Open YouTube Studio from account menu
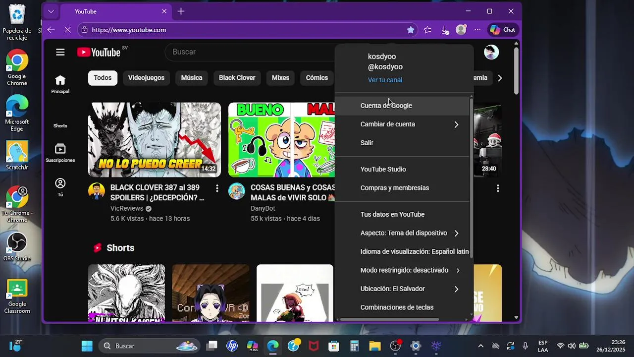Image resolution: width=634 pixels, height=357 pixels. pos(402,169)
